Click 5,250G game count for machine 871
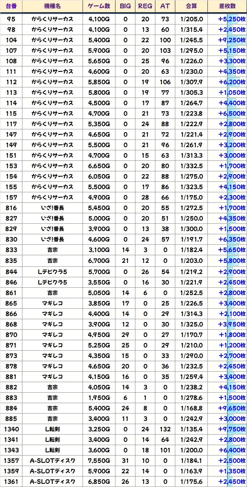This screenshot has width=247, height=487. pyautogui.click(x=99, y=345)
